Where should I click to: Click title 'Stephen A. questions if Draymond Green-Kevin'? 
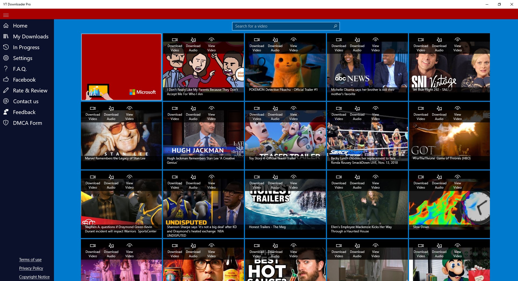pos(121,229)
